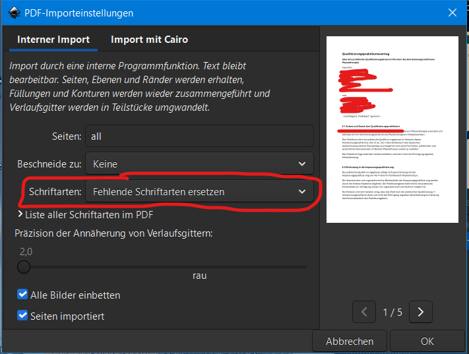Viewport: 469px width, 354px height.
Task: Expand Liste aller Schriftarten im PDF
Action: (x=20, y=214)
